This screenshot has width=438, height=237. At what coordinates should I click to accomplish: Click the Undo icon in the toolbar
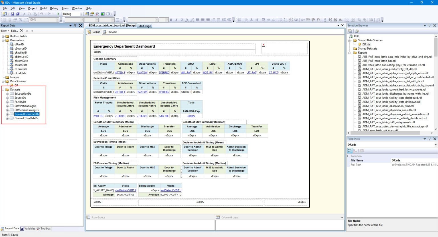(x=41, y=14)
